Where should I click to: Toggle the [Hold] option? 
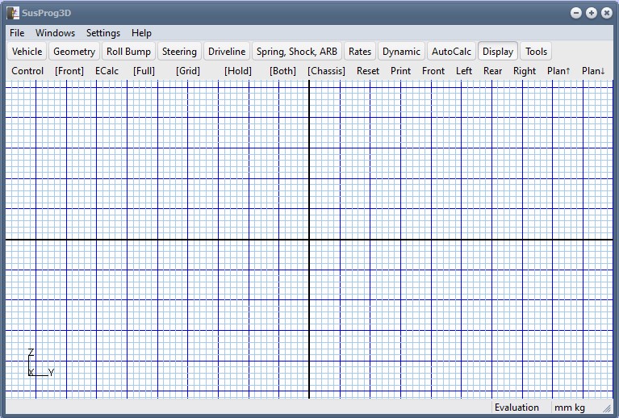point(237,71)
